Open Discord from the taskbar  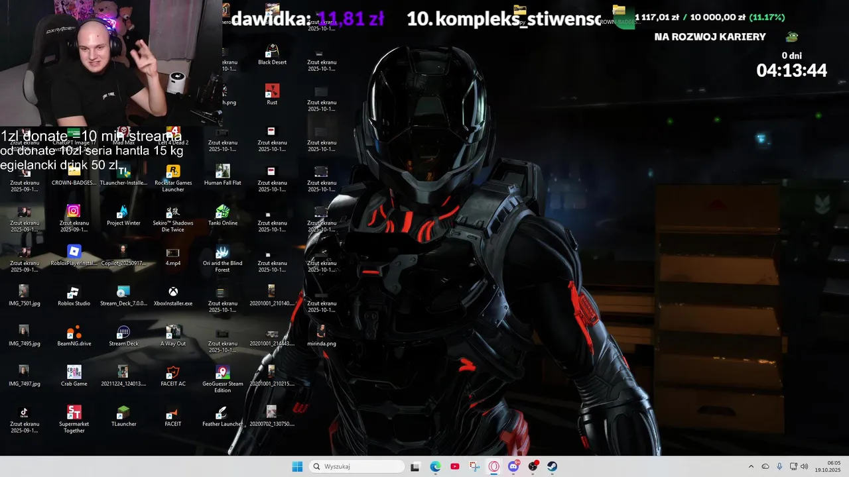pos(513,466)
